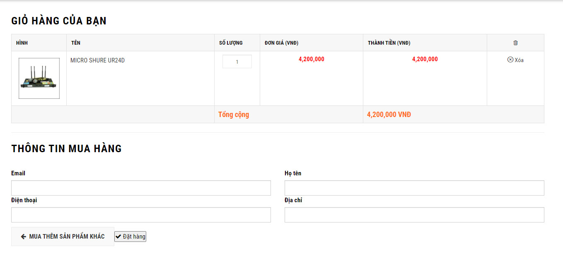Click the circled X icon beside Xóa
Image resolution: width=563 pixels, height=263 pixels.
510,60
